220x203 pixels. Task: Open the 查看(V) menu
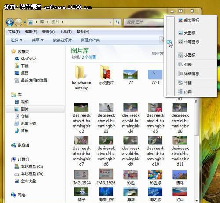(x=48, y=32)
